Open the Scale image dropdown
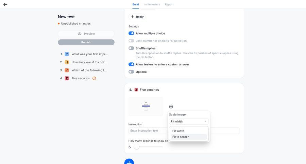 click(189, 121)
